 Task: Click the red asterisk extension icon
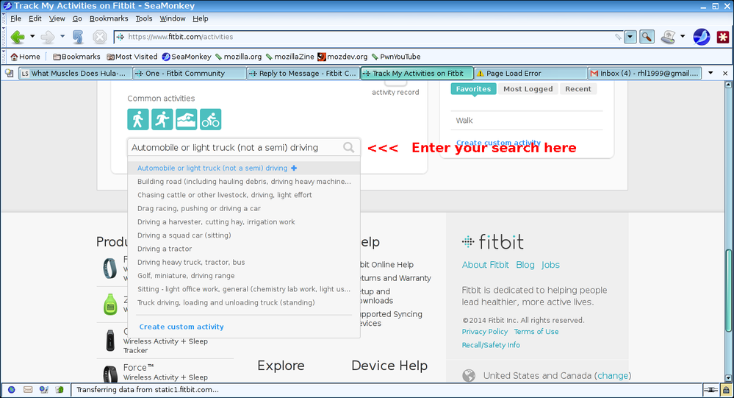pos(723,37)
